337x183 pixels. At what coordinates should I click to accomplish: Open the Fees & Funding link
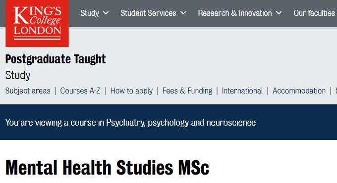pyautogui.click(x=187, y=91)
